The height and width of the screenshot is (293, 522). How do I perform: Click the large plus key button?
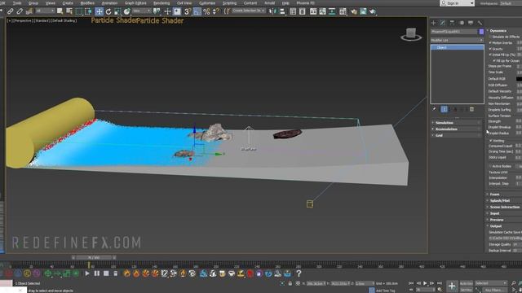pyautogui.click(x=452, y=286)
